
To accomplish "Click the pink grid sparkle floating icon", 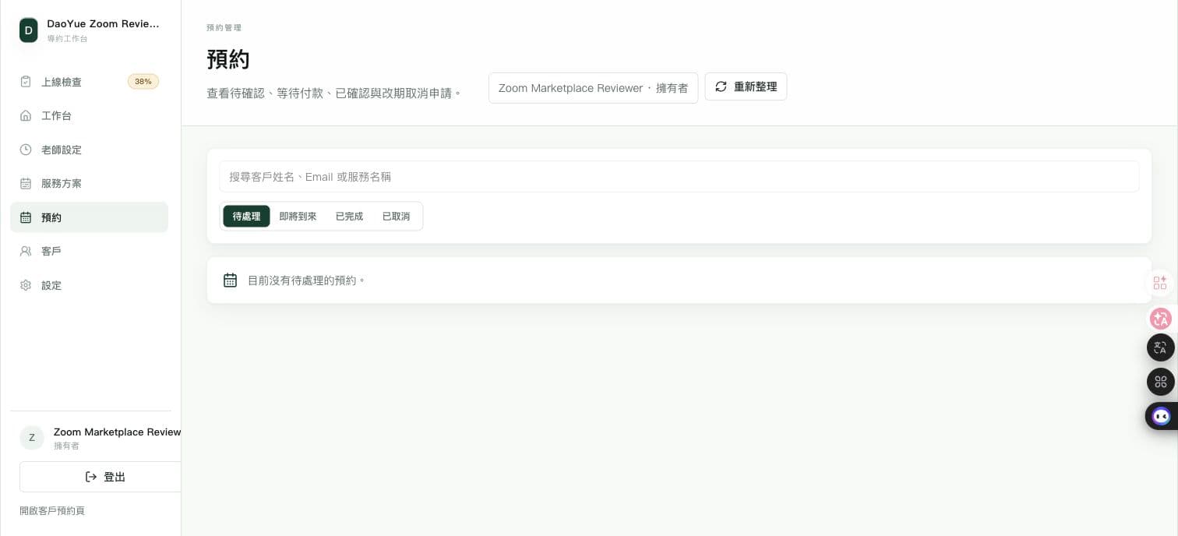I will (1160, 283).
